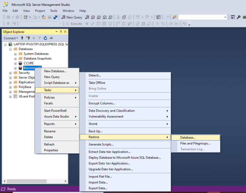Pin the Object Explorer panel with auto-hide pushpin
The height and width of the screenshot is (193, 246).
(x=61, y=32)
